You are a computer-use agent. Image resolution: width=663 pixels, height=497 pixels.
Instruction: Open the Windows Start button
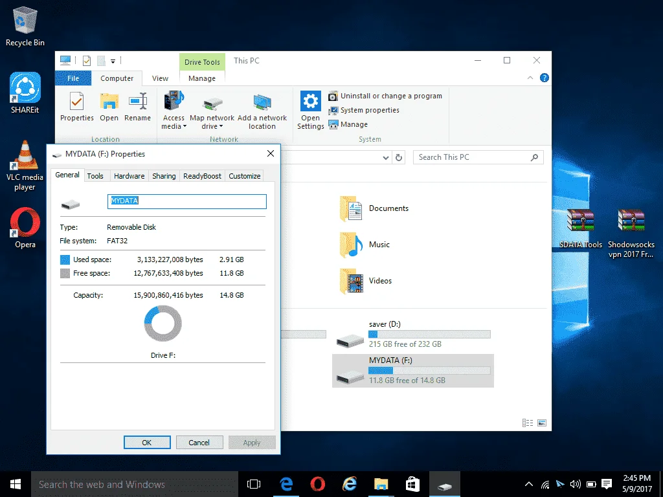point(16,484)
